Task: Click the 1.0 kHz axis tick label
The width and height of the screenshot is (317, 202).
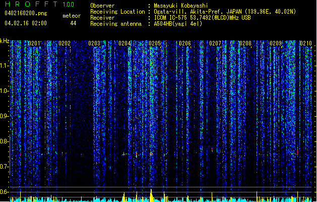Action: (4, 91)
